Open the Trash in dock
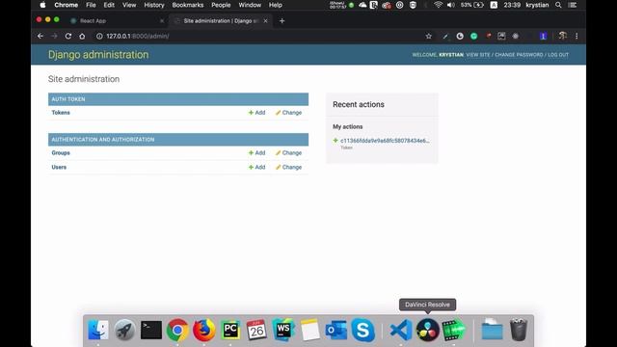Screen dimensions: 617x347 519,330
